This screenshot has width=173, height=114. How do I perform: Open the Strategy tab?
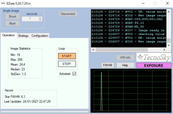tap(23, 36)
